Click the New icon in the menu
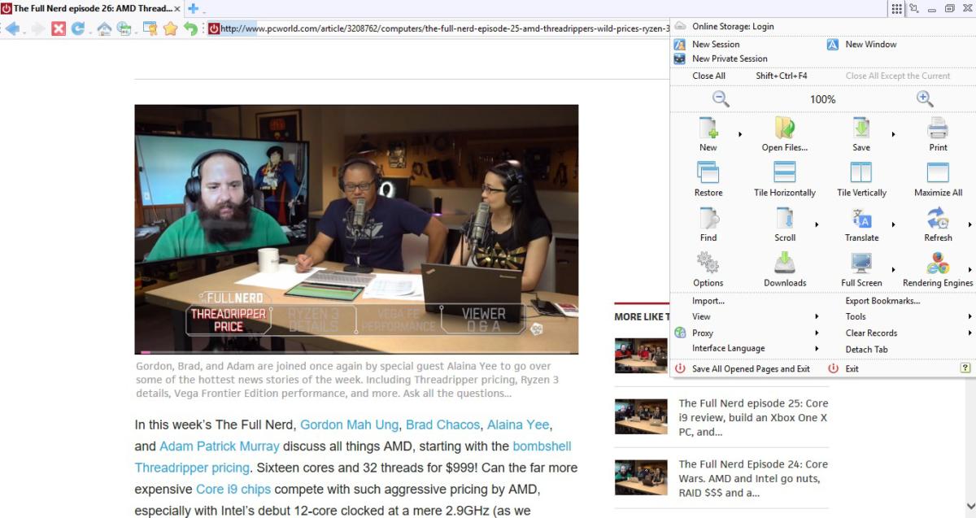Viewport: 976px width, 518px height. click(x=708, y=128)
